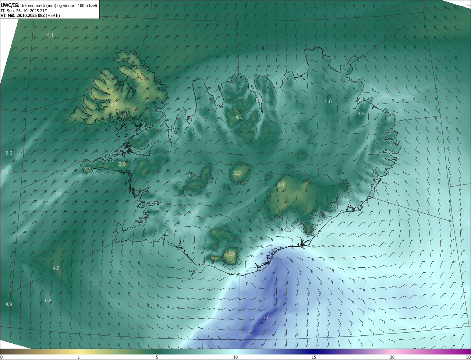Click the 6.4 value on the map
Image resolution: width=471 pixels, height=360 pixels.
tap(48, 301)
